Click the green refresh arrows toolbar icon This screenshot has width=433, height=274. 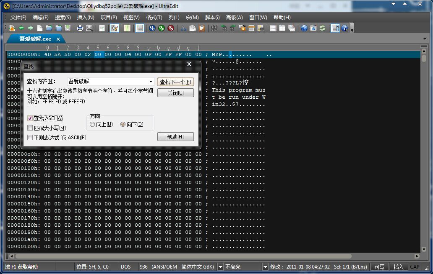[x=323, y=28]
